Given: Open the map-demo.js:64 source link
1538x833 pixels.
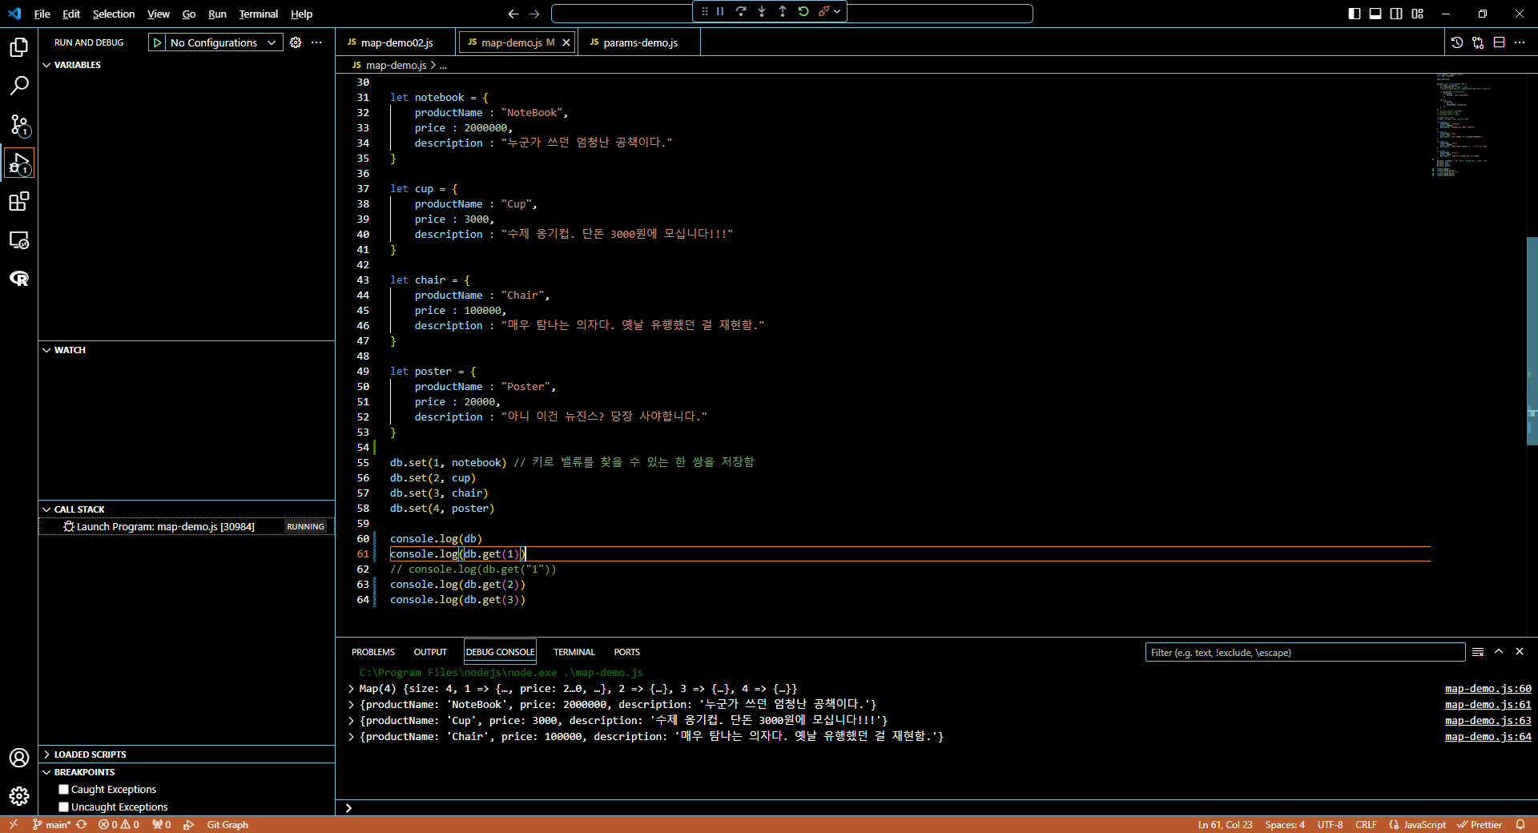Looking at the screenshot, I should click(x=1488, y=737).
